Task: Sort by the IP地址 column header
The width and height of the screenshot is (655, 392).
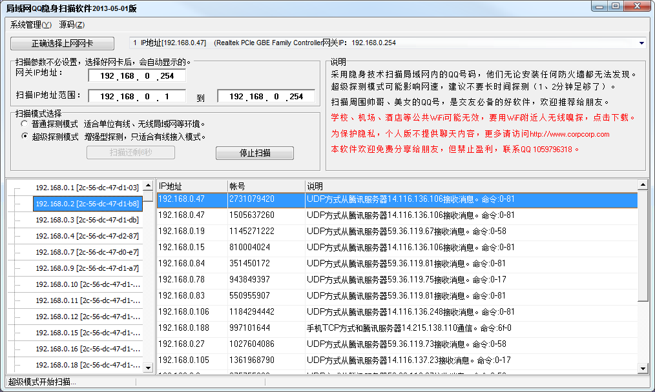Action: 192,186
